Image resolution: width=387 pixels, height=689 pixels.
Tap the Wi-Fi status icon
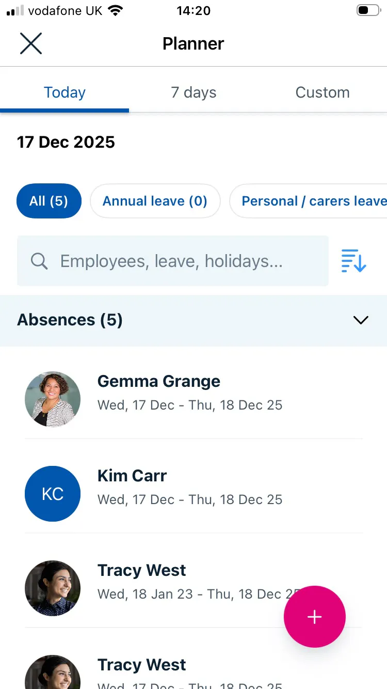coord(116,10)
